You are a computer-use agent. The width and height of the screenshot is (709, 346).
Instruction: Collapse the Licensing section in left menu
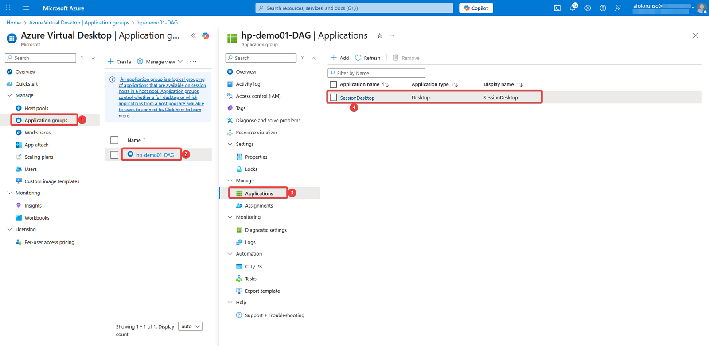click(10, 229)
